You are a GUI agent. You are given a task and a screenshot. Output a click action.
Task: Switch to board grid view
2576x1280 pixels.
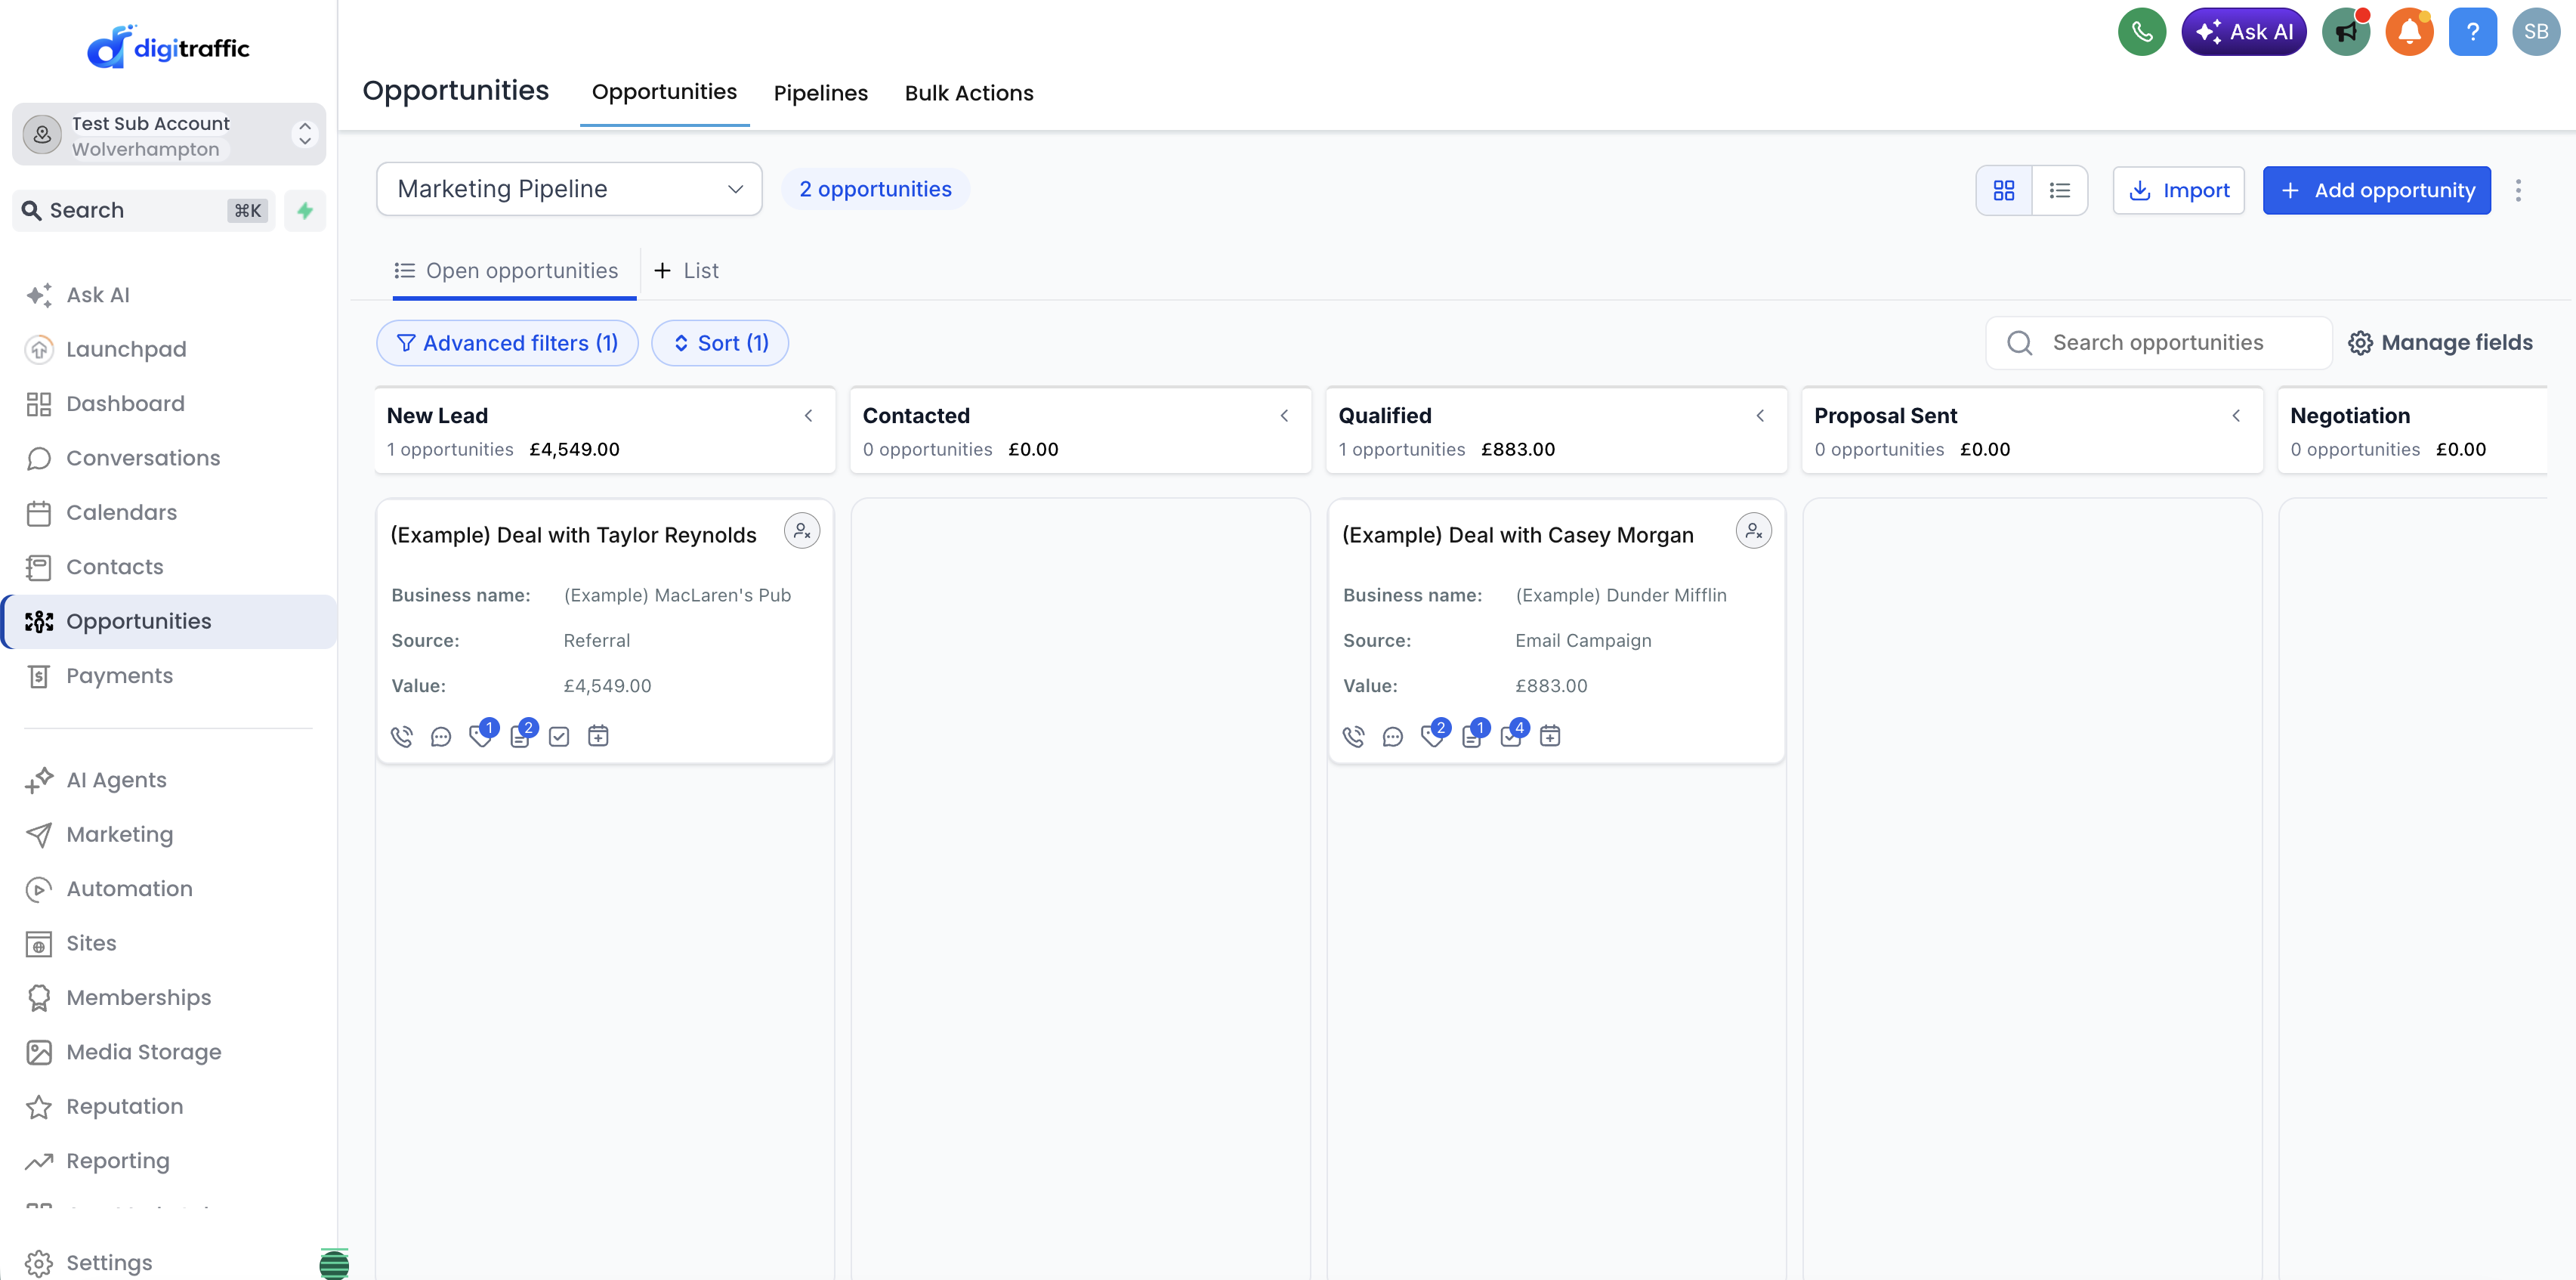pos(2004,190)
